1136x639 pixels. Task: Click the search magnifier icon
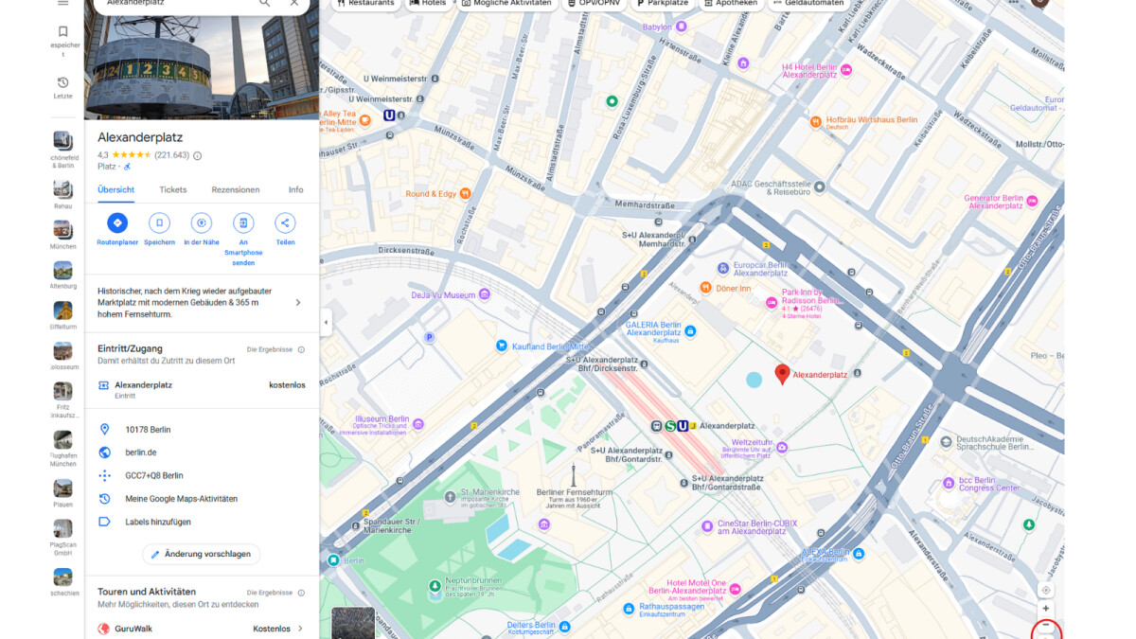coord(266,5)
